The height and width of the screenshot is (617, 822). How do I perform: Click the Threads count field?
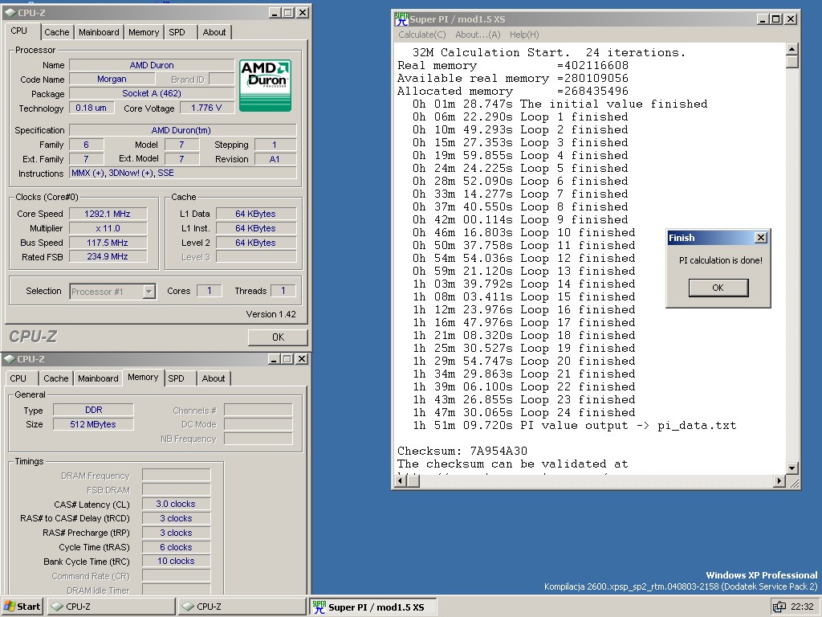coord(283,291)
